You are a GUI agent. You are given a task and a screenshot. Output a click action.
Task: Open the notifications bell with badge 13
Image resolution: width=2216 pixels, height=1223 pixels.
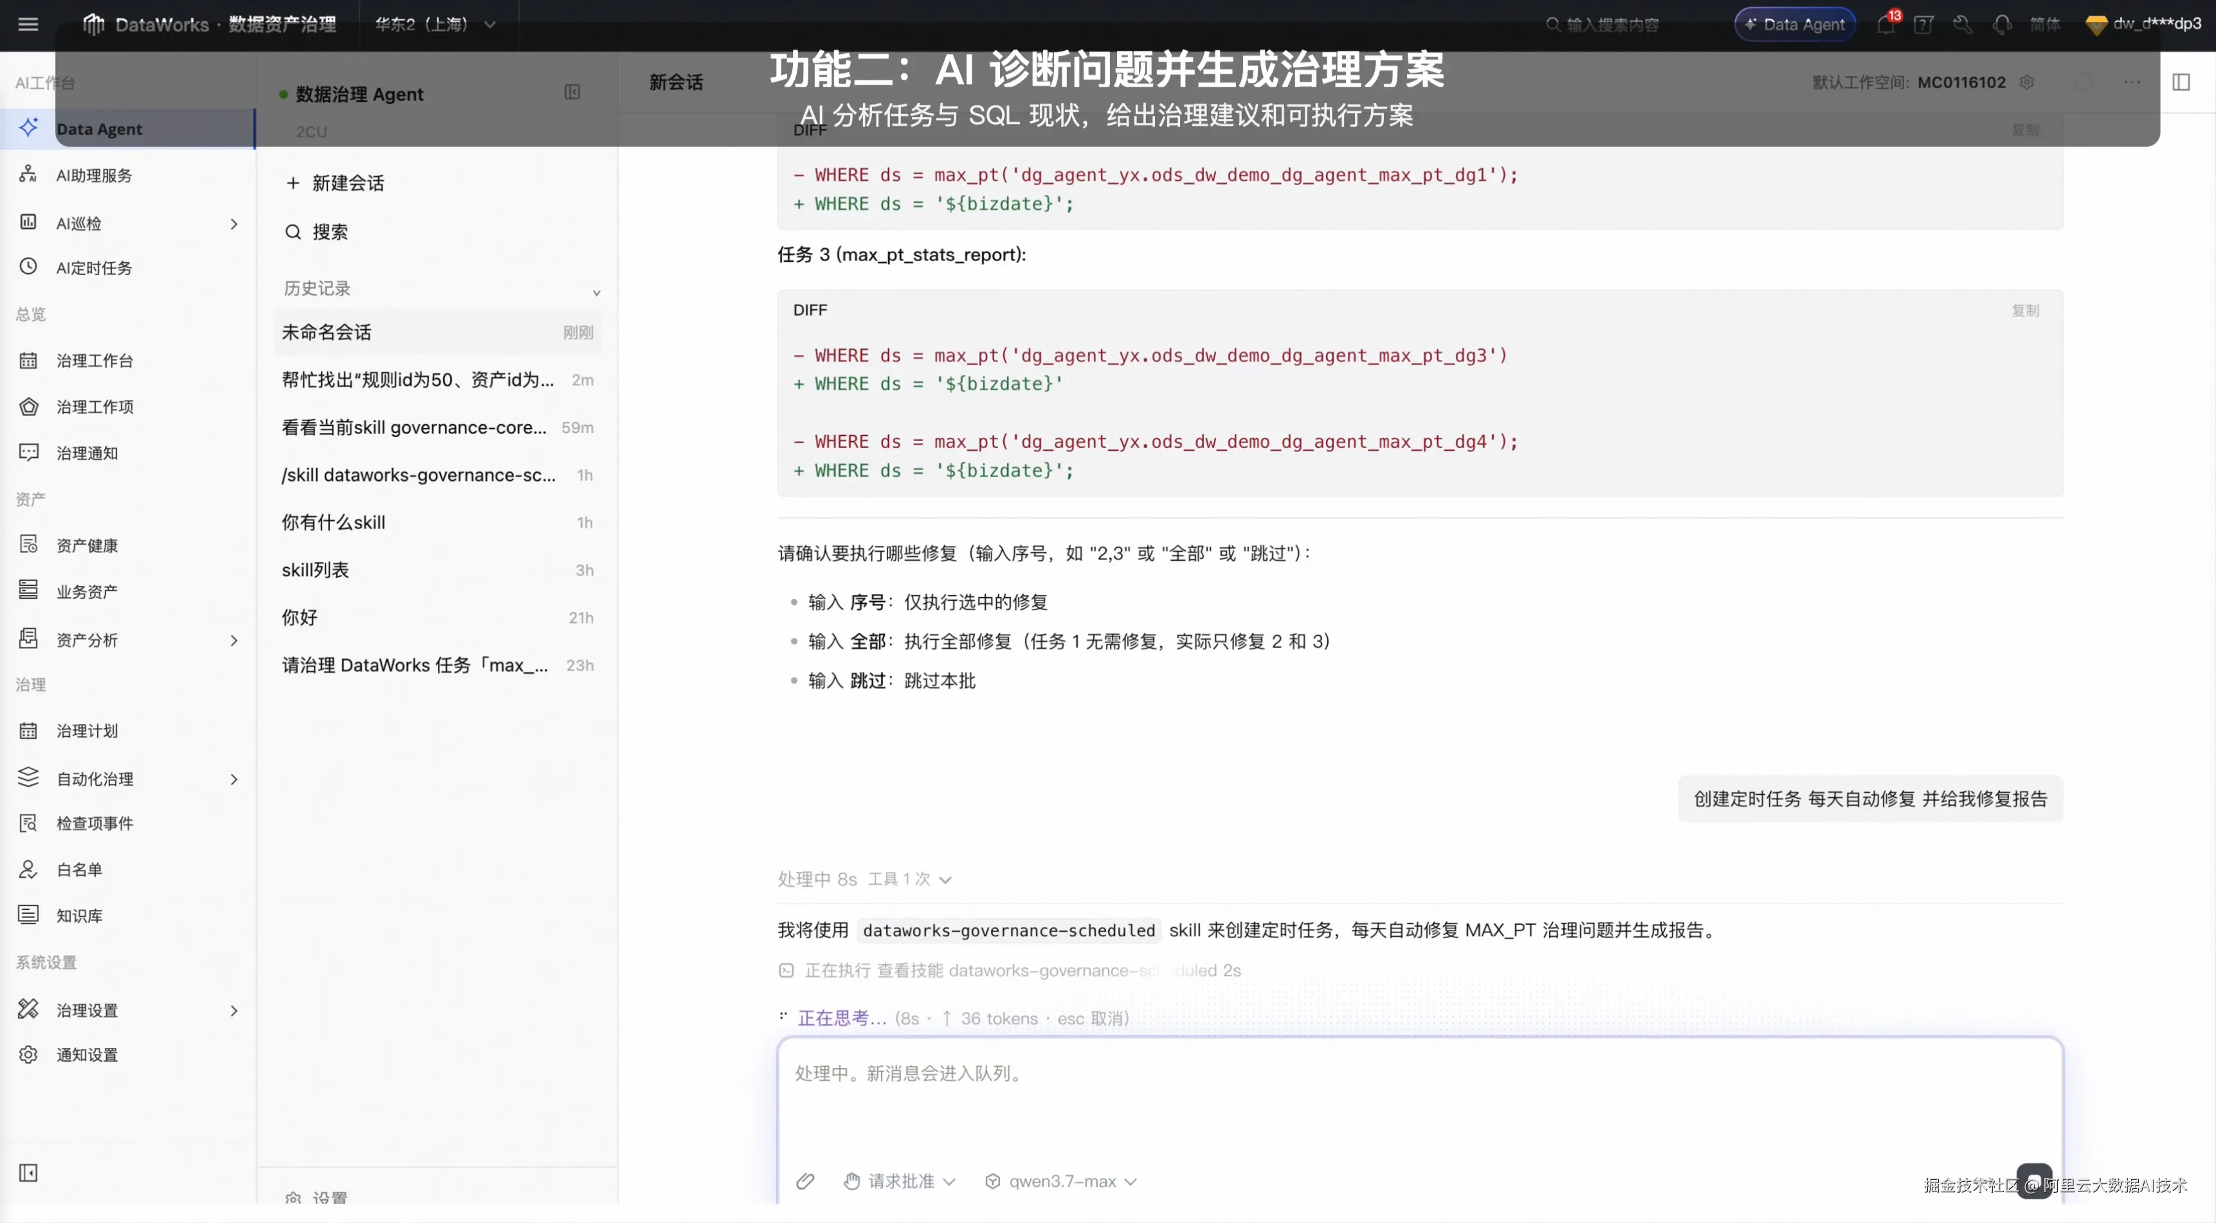(x=1885, y=24)
